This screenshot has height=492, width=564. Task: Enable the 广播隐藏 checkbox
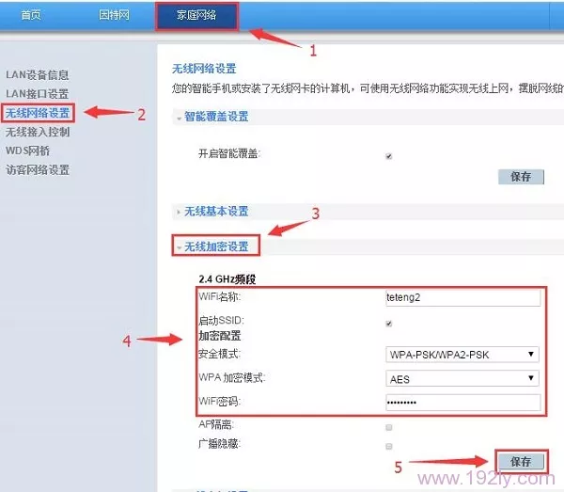389,446
